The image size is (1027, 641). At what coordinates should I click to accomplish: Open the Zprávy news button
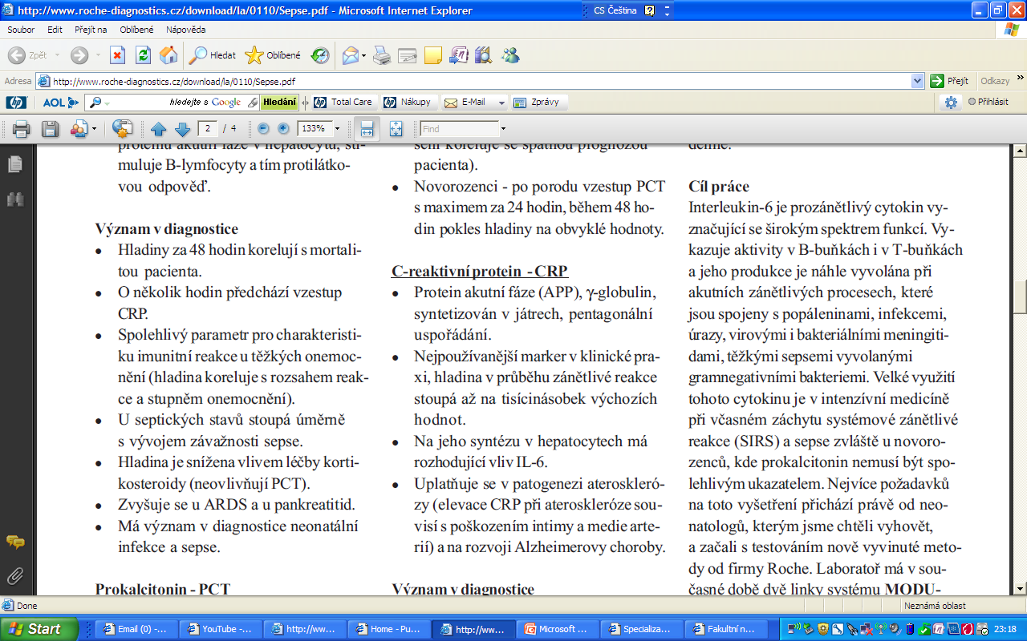click(540, 103)
